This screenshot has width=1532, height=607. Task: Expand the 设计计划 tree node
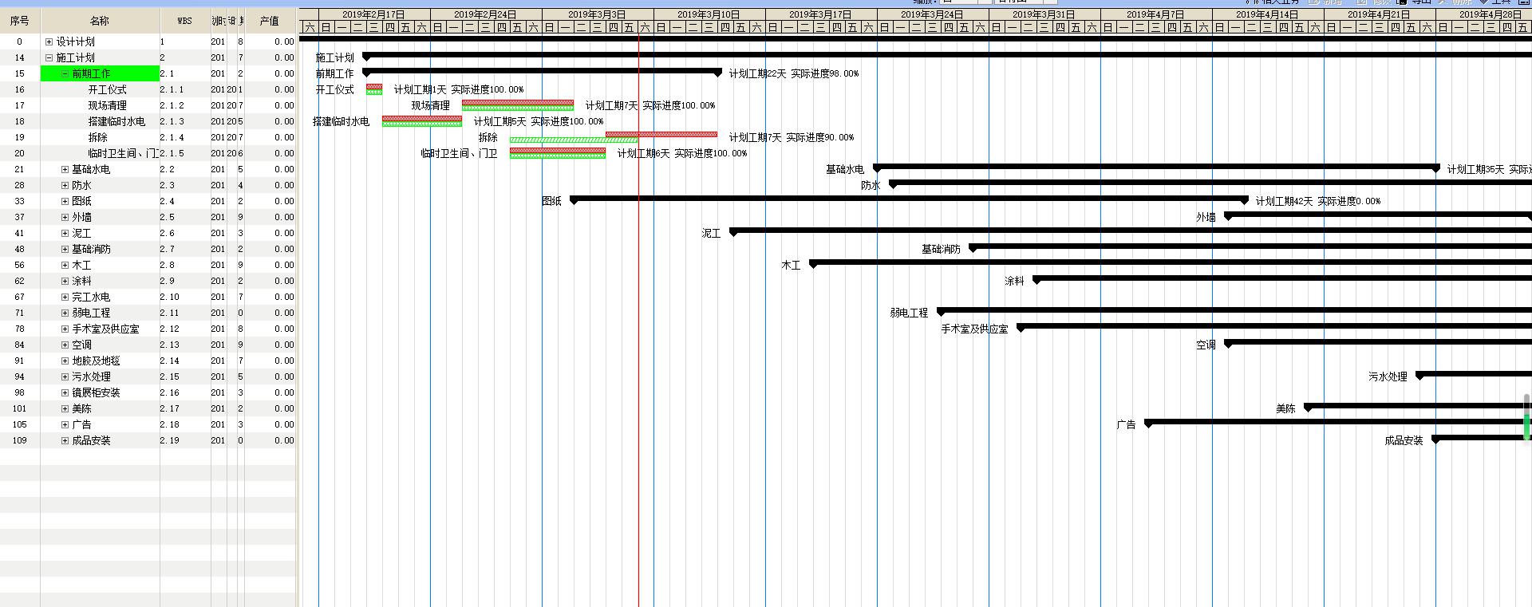pos(49,41)
